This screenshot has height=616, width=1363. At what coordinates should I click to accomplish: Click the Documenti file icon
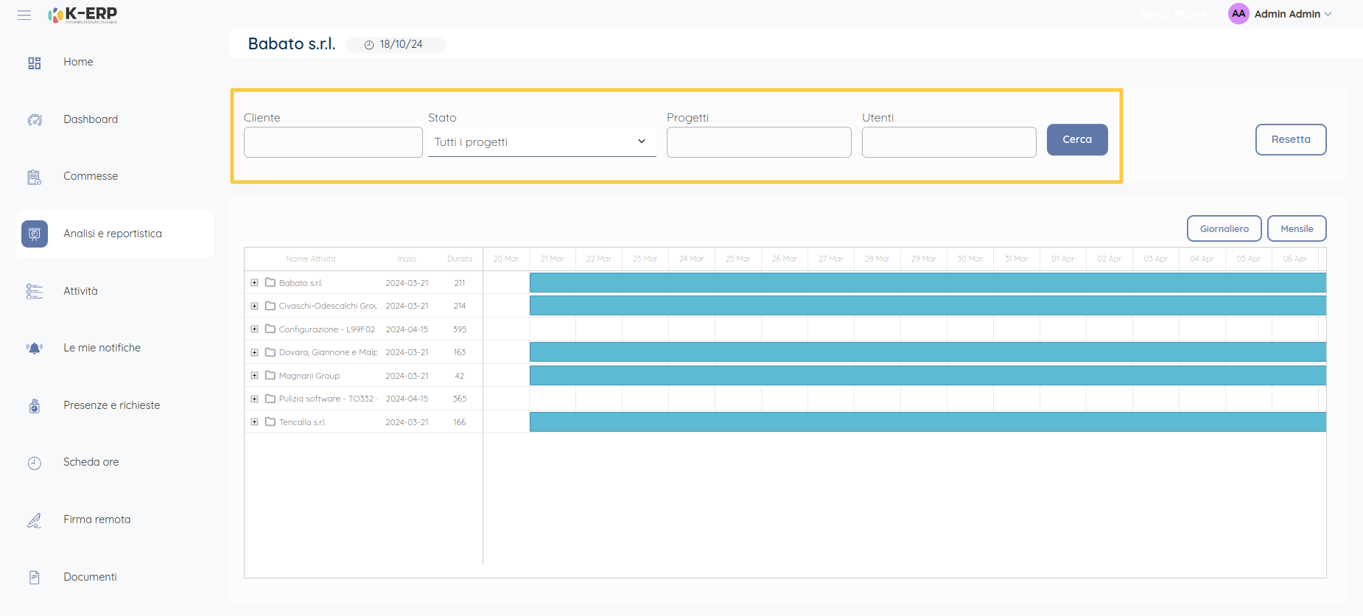(35, 578)
